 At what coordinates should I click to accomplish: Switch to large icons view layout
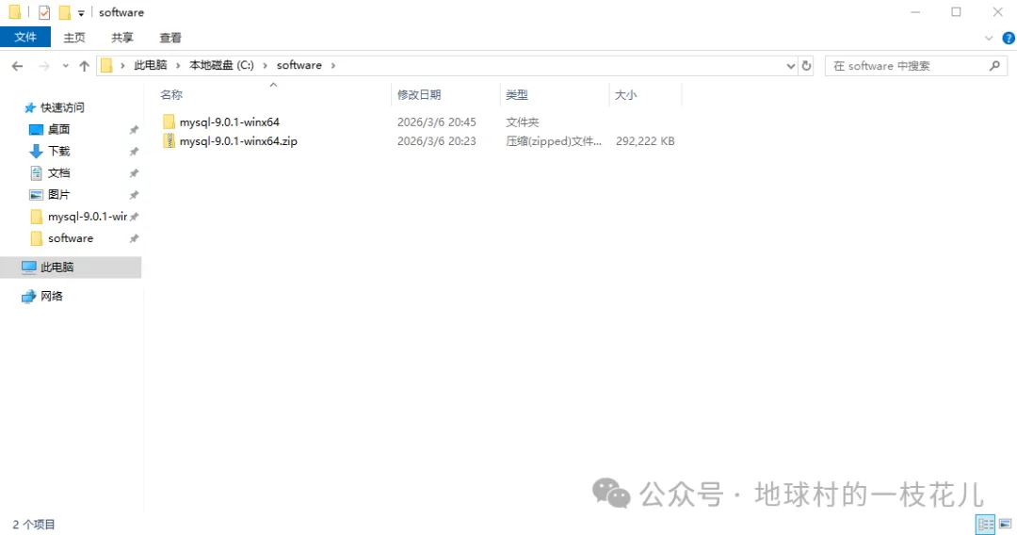click(x=1006, y=524)
